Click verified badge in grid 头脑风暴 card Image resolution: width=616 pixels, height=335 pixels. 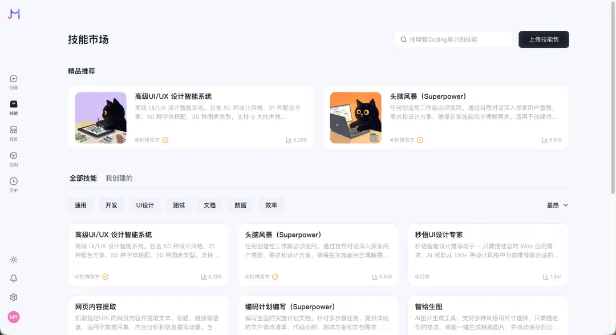(x=275, y=277)
